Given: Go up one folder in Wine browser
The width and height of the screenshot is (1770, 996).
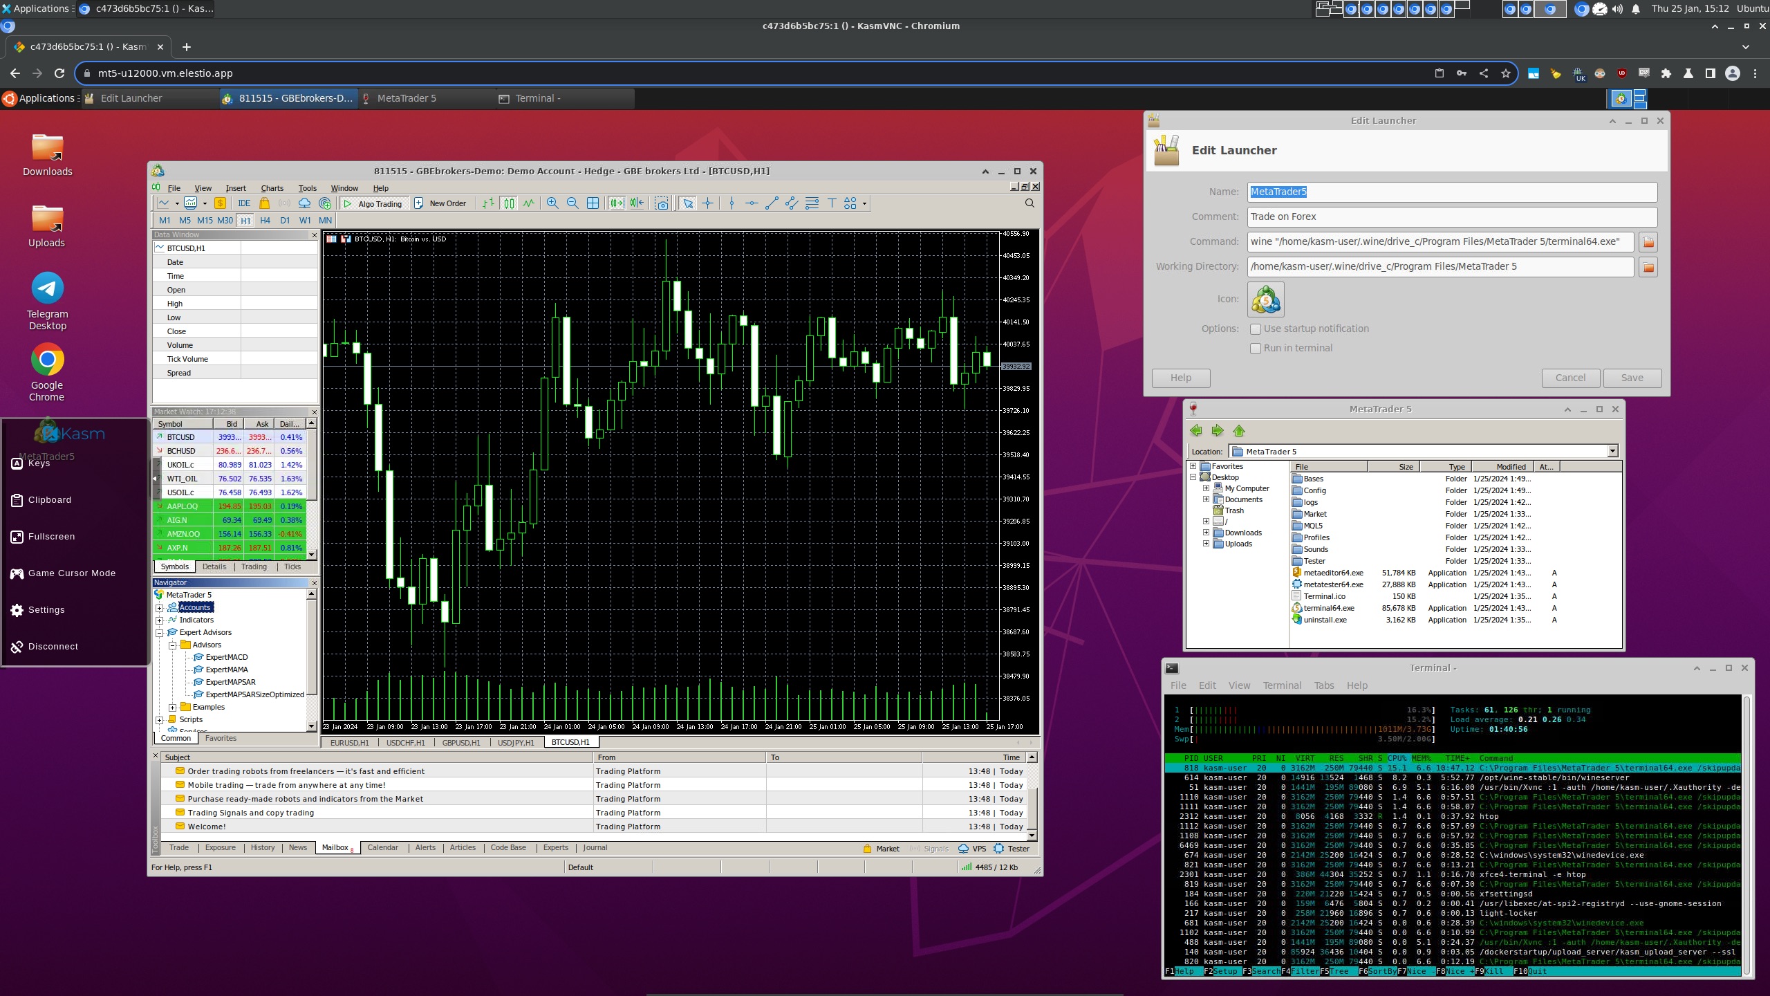Looking at the screenshot, I should pyautogui.click(x=1238, y=431).
